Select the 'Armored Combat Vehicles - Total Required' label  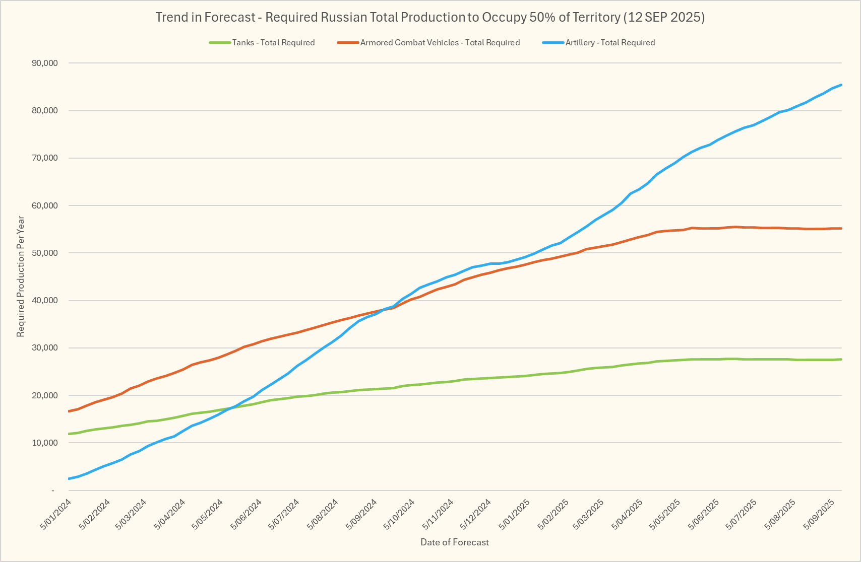click(440, 43)
